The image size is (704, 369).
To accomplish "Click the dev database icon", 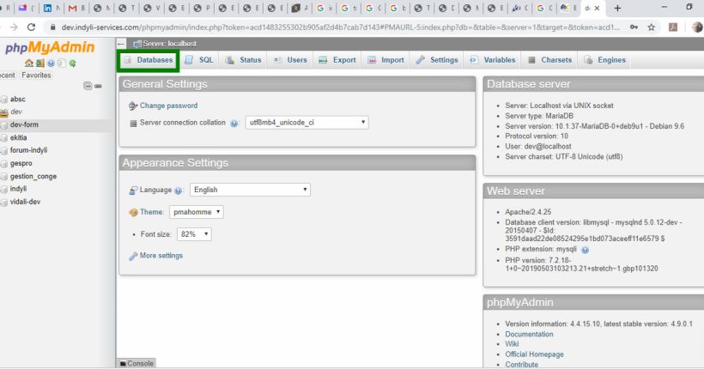I will pyautogui.click(x=4, y=112).
